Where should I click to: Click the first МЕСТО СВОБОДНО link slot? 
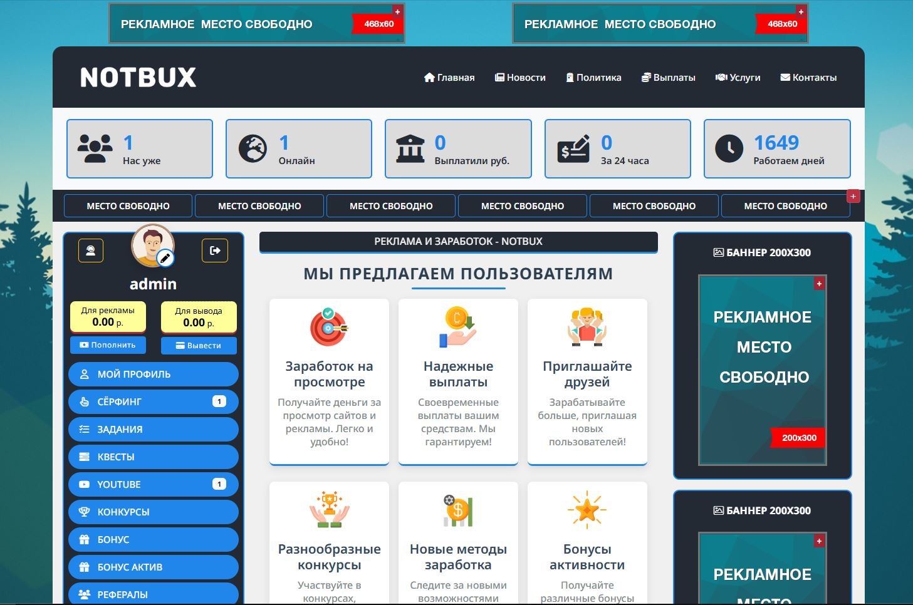point(128,206)
